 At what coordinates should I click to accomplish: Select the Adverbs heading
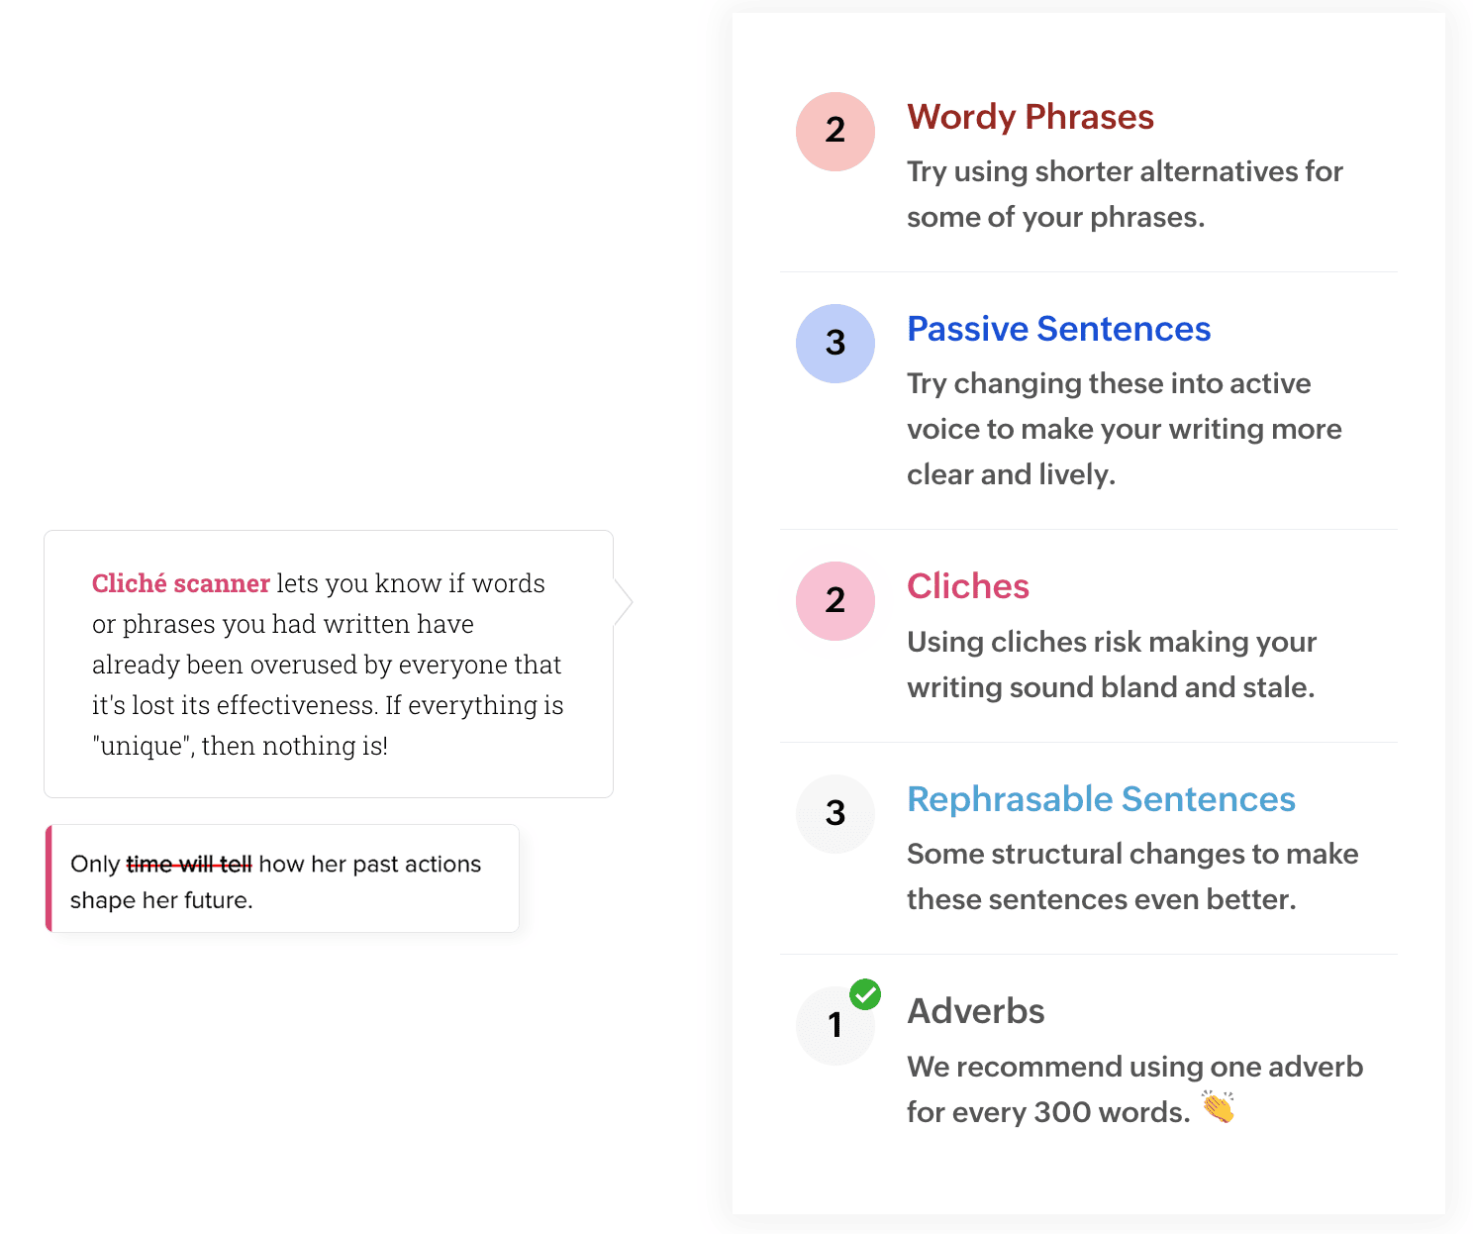pyautogui.click(x=976, y=1011)
